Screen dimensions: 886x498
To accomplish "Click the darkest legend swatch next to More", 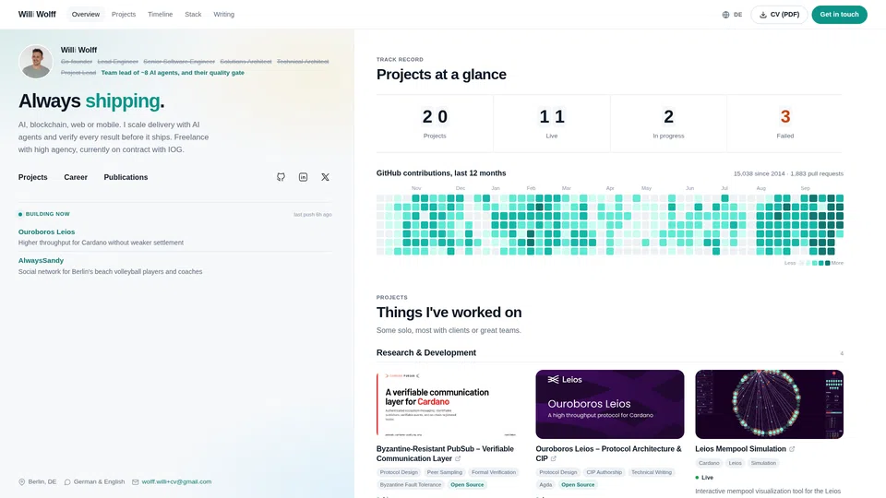I will click(x=827, y=263).
